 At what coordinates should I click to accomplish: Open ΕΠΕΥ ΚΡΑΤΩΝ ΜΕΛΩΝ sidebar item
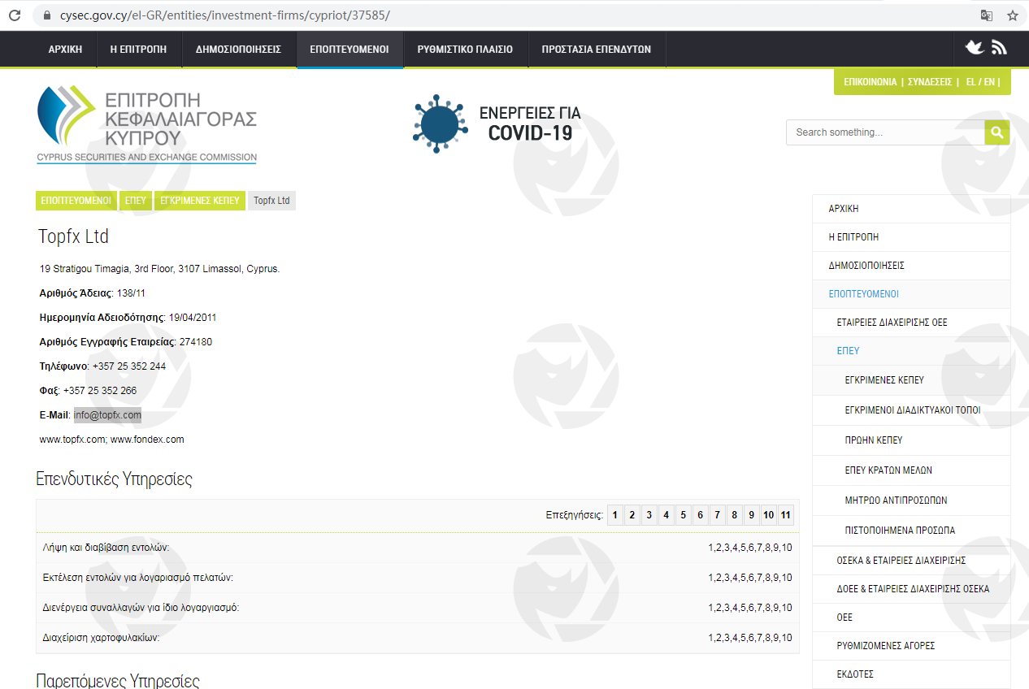coord(911,470)
